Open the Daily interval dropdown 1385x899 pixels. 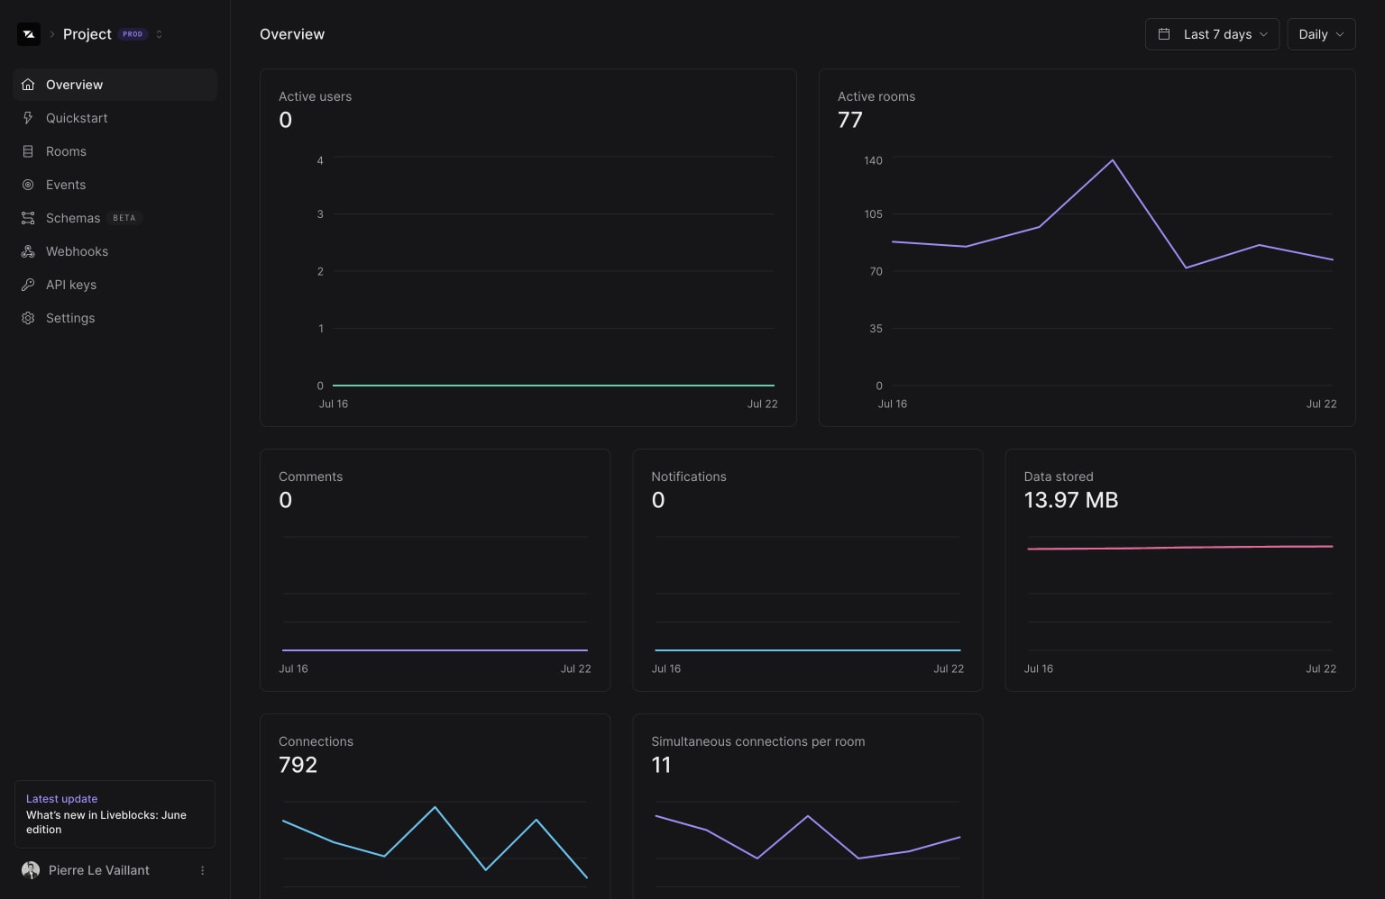click(x=1321, y=34)
